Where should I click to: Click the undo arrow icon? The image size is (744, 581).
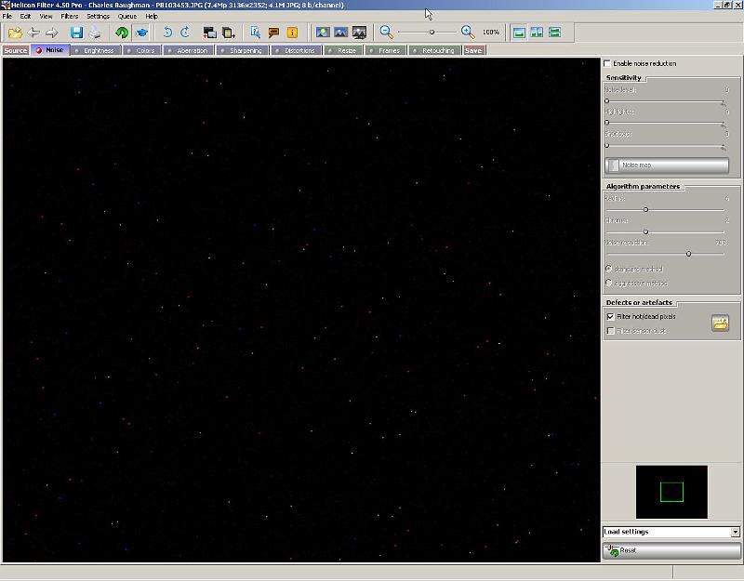168,33
